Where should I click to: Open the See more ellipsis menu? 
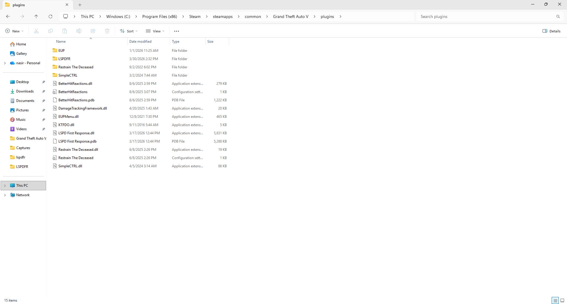pos(177,31)
